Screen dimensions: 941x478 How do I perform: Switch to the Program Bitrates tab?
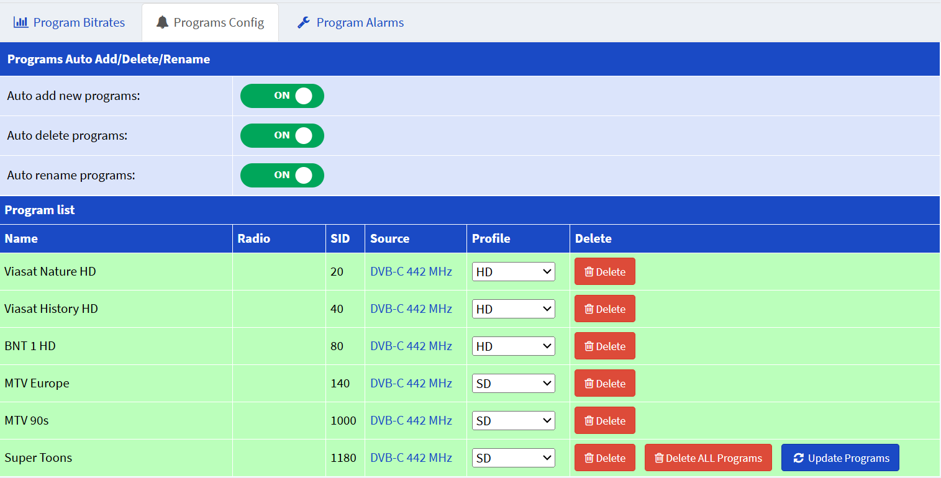point(70,22)
